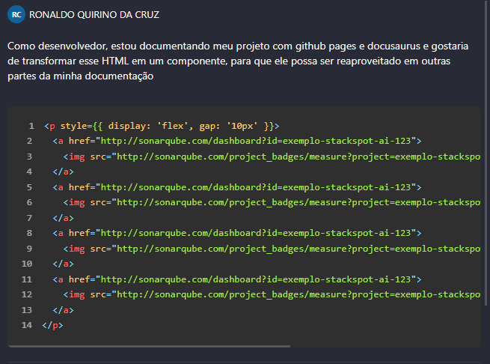Click the img src text on line 9

click(x=272, y=249)
